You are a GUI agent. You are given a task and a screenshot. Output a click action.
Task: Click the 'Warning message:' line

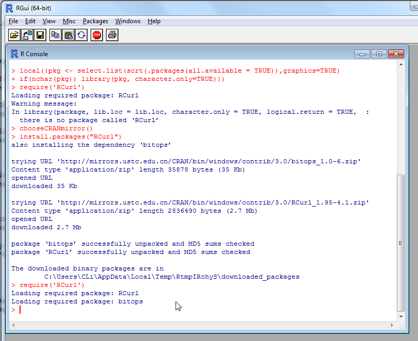(x=44, y=104)
